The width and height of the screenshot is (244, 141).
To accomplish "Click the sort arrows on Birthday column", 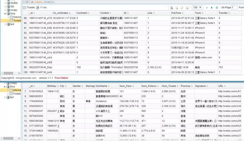I will [58, 86].
